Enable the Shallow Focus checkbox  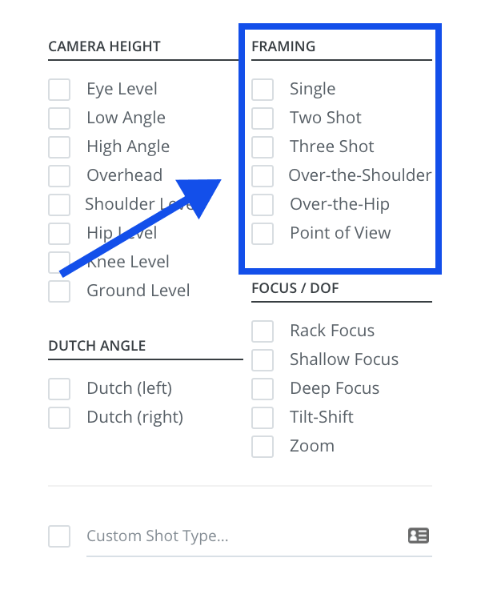(263, 360)
